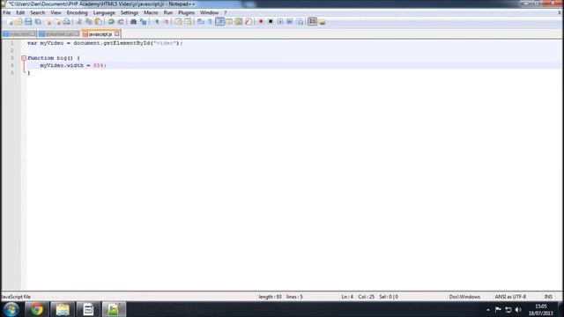
Task: Click the Stop Recording black square
Action: click(x=271, y=22)
